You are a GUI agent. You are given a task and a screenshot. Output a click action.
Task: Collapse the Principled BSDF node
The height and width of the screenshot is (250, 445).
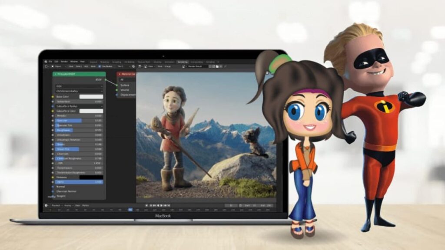(x=55, y=74)
